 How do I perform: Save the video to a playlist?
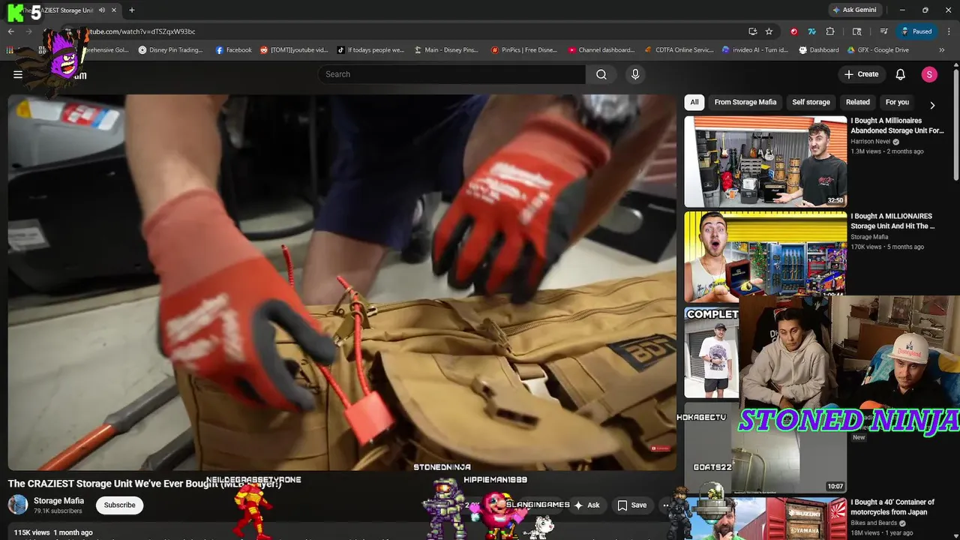(x=632, y=505)
